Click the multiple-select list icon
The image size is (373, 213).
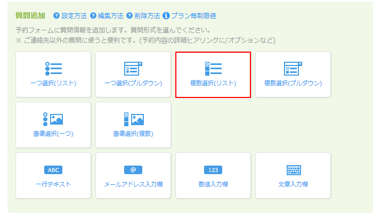[x=213, y=68]
